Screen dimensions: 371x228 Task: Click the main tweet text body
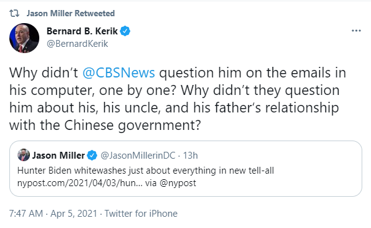pos(178,99)
